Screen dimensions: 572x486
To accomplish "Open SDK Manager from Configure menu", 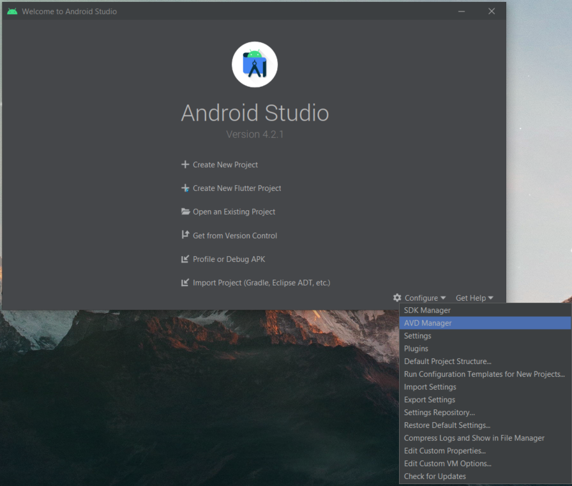I will pos(485,310).
